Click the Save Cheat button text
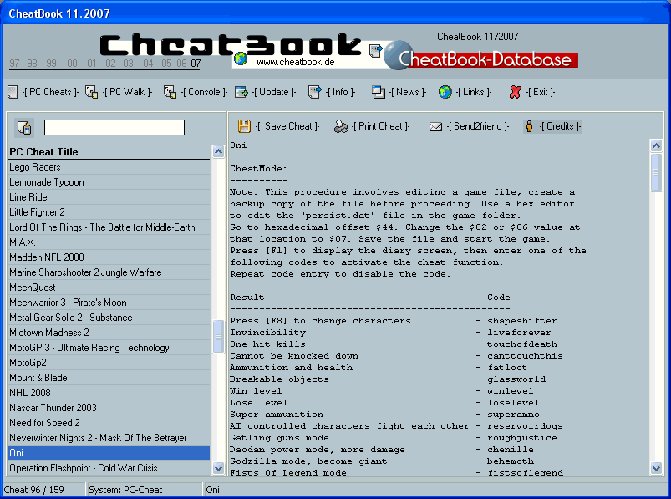The image size is (671, 499). coord(287,126)
